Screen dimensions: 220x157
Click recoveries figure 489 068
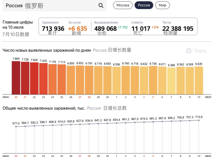pyautogui.click(x=105, y=29)
